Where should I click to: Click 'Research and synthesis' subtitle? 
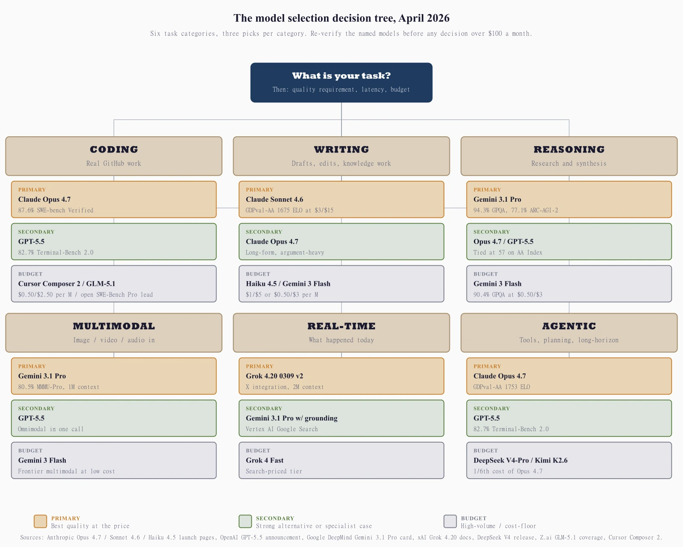point(569,163)
